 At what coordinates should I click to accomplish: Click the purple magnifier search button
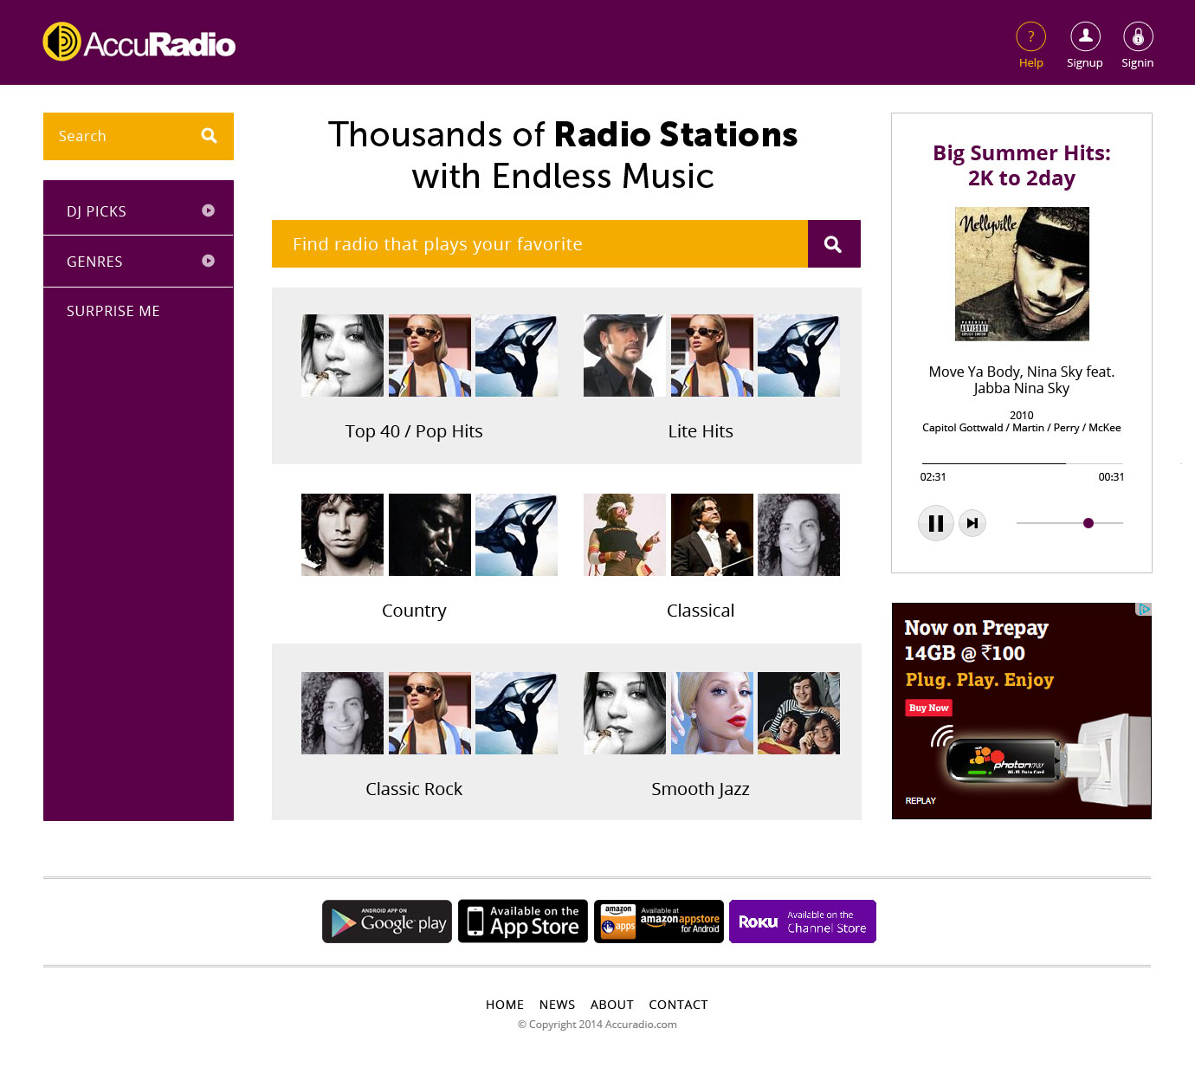(834, 244)
